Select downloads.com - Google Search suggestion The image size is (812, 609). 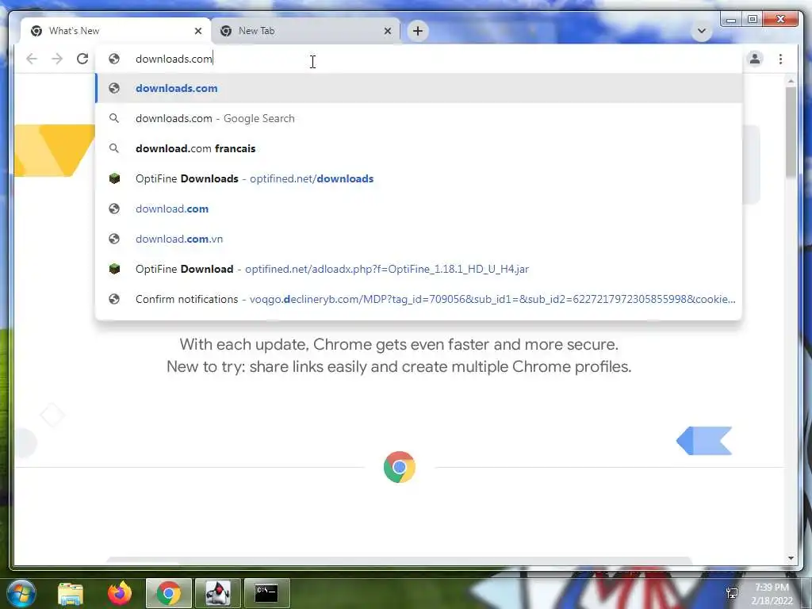tap(419, 118)
